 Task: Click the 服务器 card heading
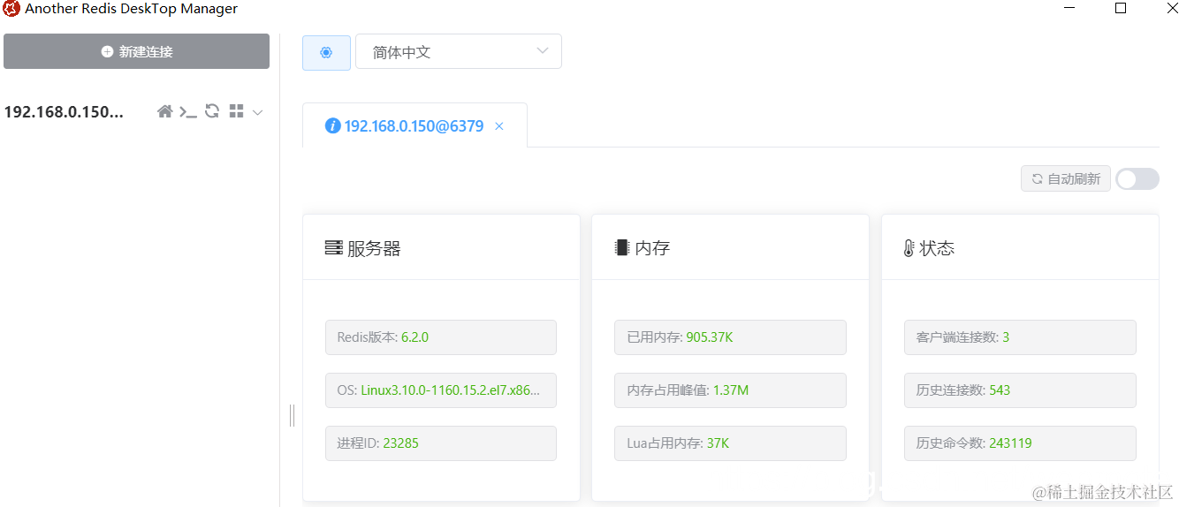(374, 249)
